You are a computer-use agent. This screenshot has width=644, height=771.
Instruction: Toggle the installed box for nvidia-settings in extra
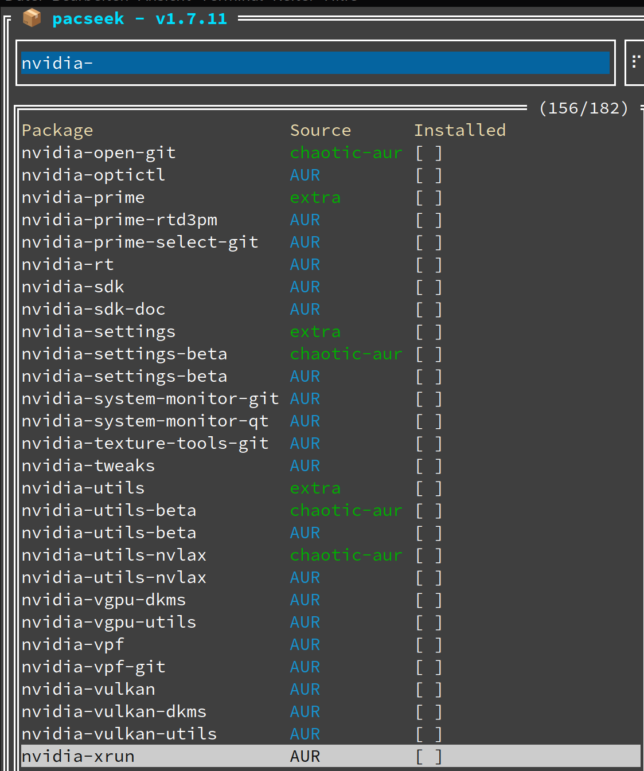coord(429,332)
